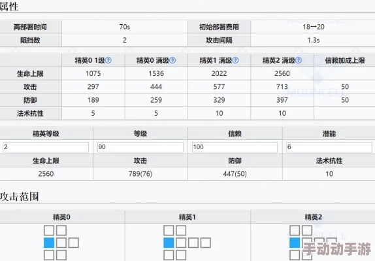Select the 初始部署费用 value 18→20
The image size is (375, 261).
(x=314, y=27)
